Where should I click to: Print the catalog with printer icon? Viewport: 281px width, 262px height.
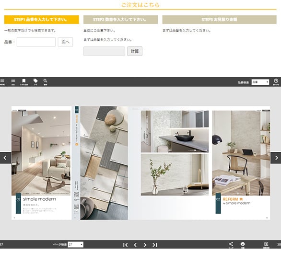(x=243, y=245)
